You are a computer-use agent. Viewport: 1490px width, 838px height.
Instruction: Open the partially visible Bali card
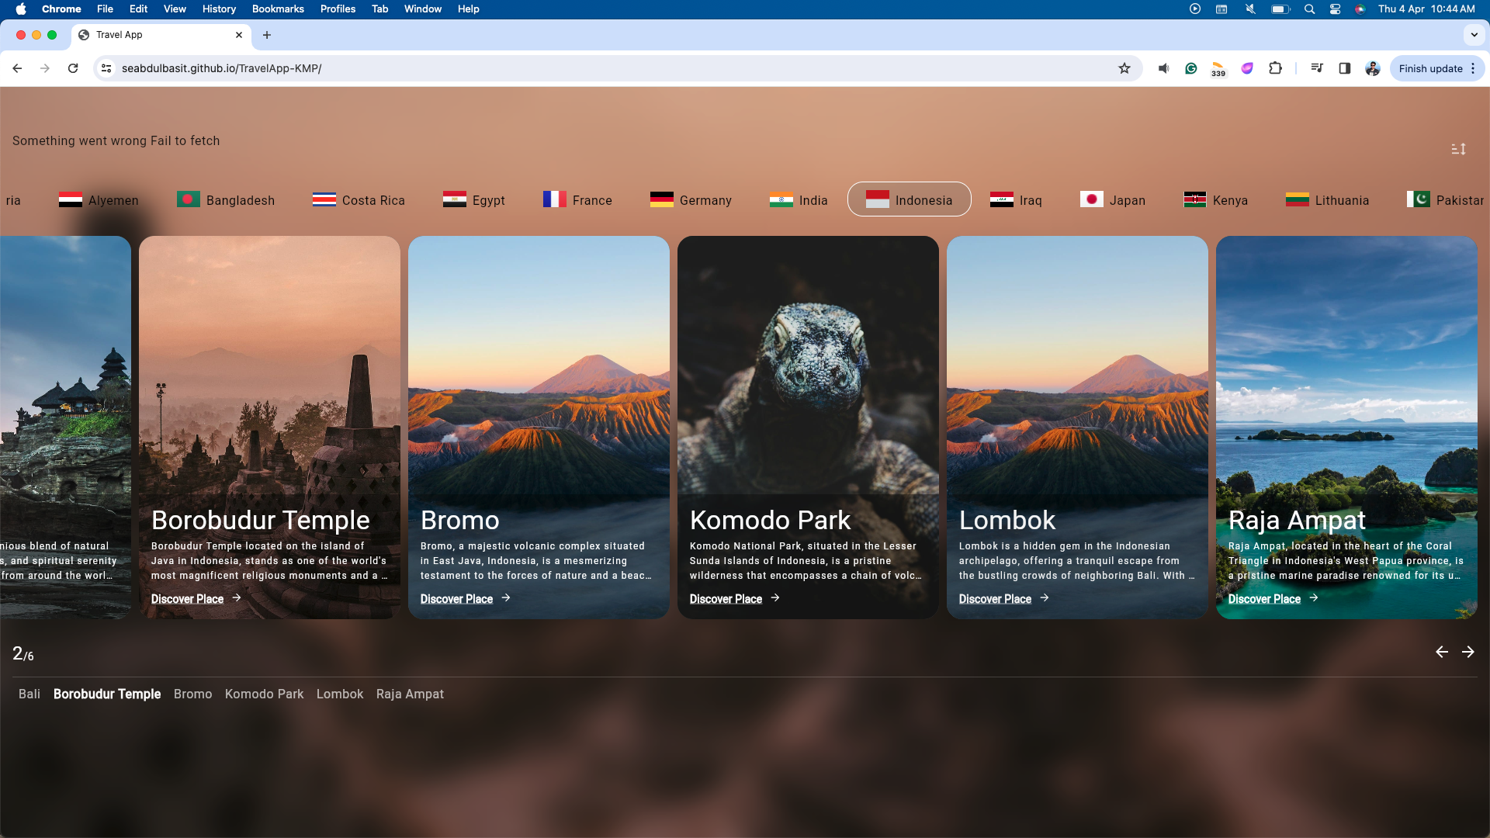(x=65, y=427)
